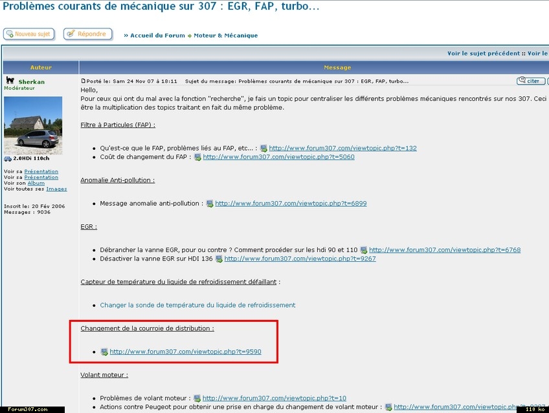Image resolution: width=549 pixels, height=413 pixels.
Task: Open Sherkan's Album link
Action: point(36,183)
